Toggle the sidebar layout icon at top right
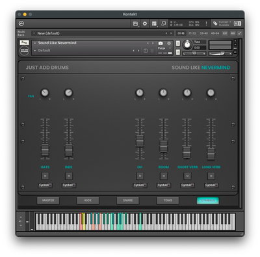260x257 pixels. (x=237, y=23)
